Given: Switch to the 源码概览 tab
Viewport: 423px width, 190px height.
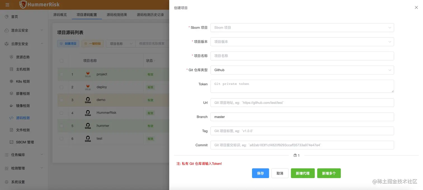Looking at the screenshot, I should (60, 15).
